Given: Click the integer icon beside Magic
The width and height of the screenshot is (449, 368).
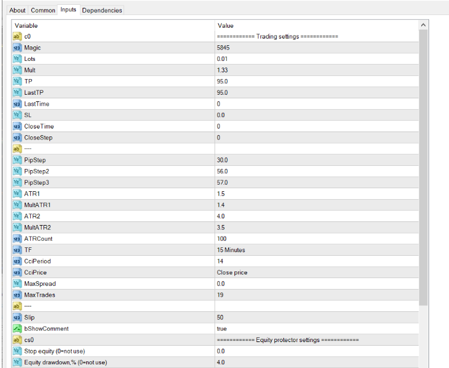Looking at the screenshot, I should (x=17, y=48).
